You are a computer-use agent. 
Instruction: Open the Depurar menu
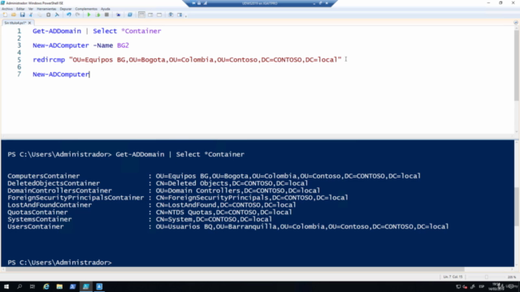click(66, 9)
